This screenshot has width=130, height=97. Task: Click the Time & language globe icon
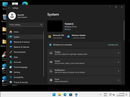click(11, 67)
